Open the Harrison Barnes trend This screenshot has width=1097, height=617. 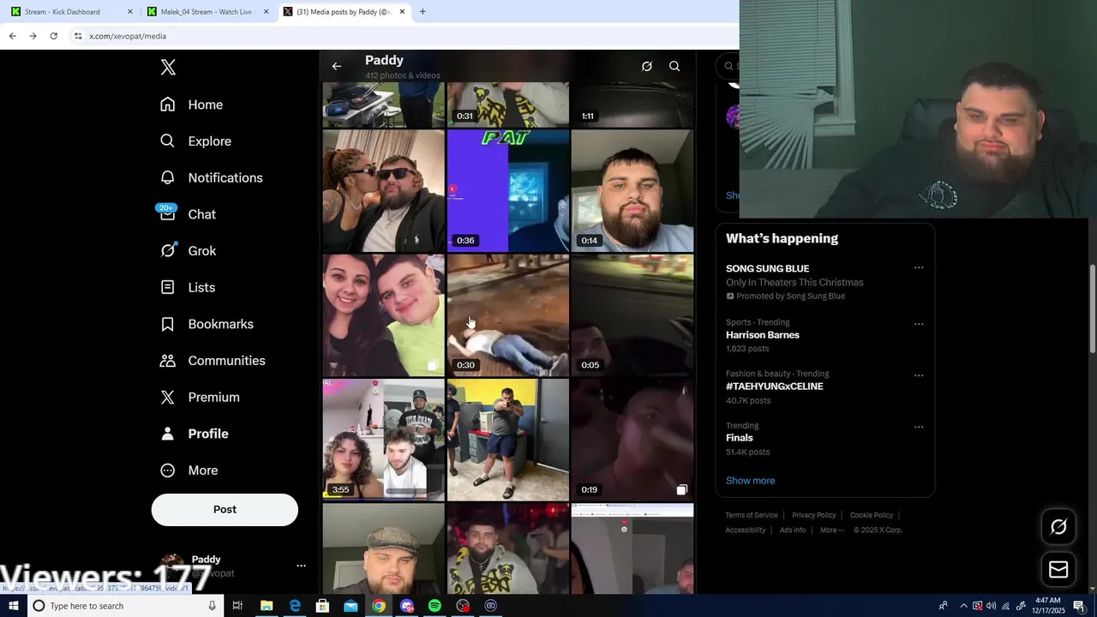coord(762,335)
